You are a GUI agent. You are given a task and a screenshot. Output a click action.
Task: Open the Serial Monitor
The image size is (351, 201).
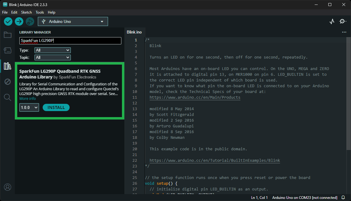coord(343,21)
